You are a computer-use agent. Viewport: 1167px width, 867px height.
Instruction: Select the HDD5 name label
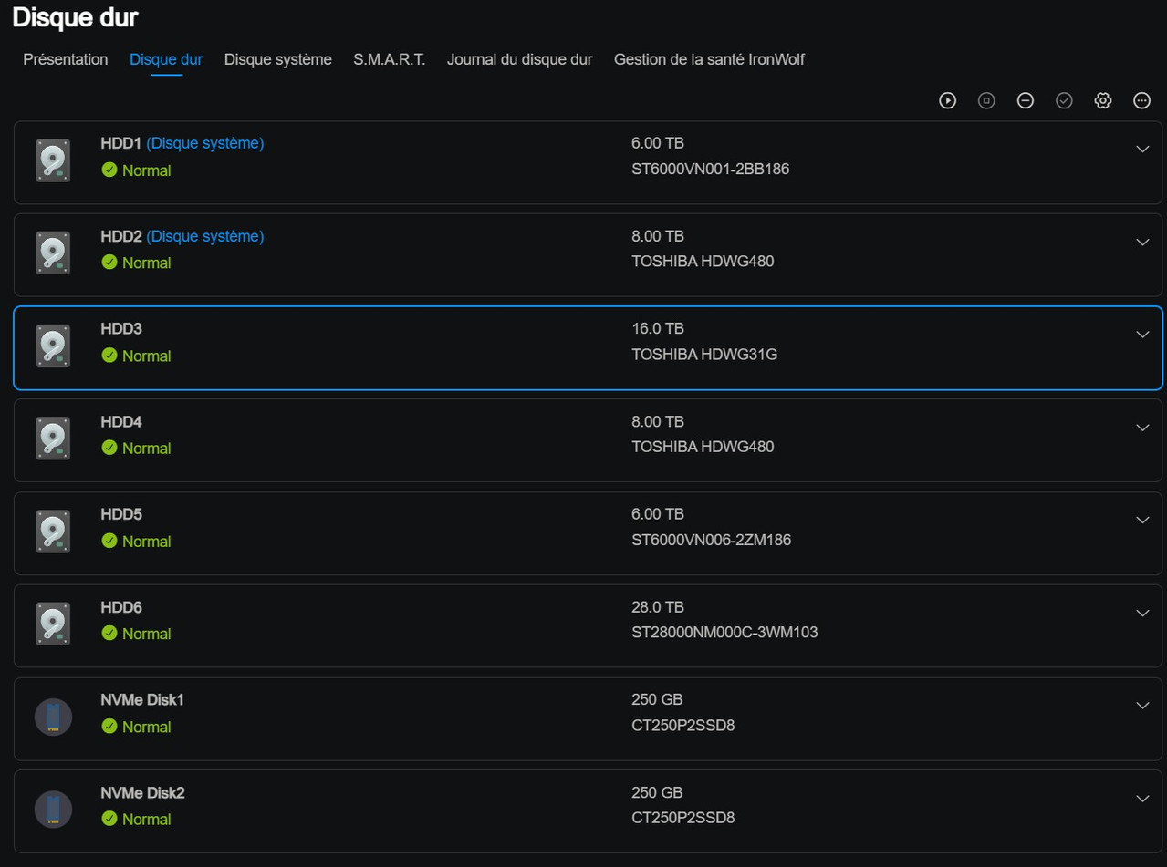[121, 514]
